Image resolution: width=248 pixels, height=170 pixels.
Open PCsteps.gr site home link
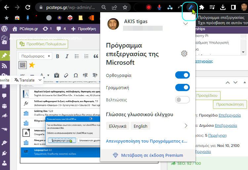coord(25,29)
